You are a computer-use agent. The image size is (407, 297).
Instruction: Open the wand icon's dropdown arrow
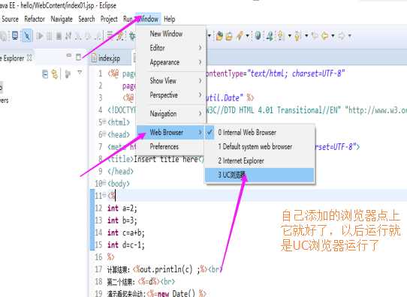pyautogui.click(x=248, y=36)
